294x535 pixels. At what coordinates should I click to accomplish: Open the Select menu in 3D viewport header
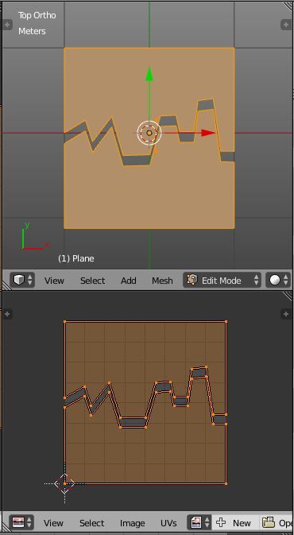92,281
